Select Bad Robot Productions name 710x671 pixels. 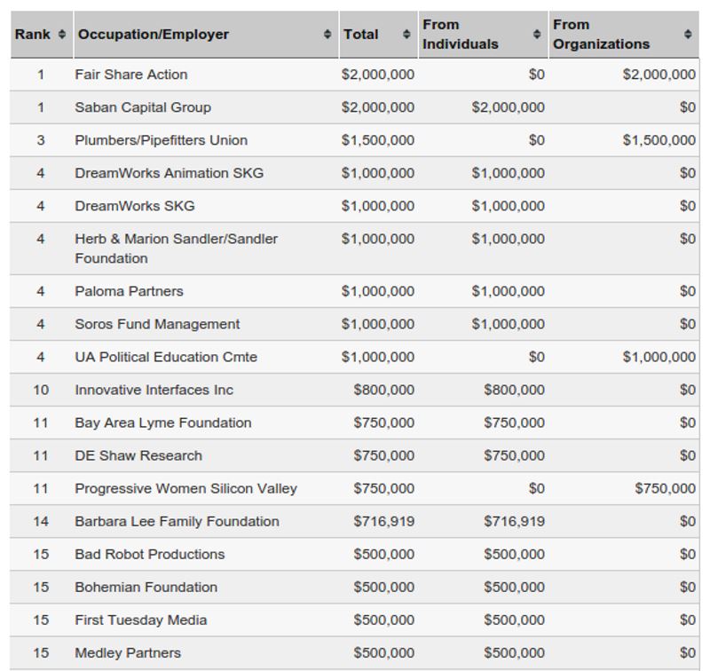pyautogui.click(x=149, y=554)
